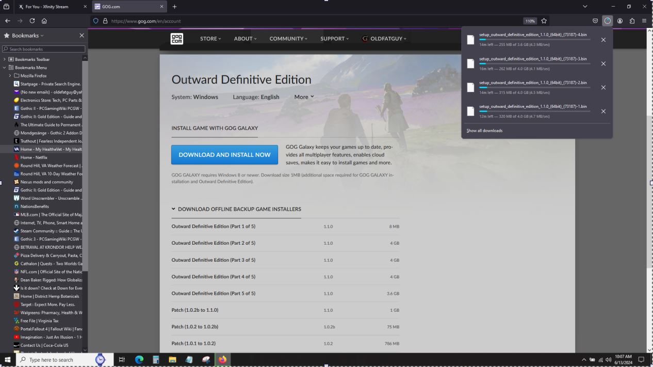Close the GOG.com browser tab
The width and height of the screenshot is (653, 367).
coord(161,7)
